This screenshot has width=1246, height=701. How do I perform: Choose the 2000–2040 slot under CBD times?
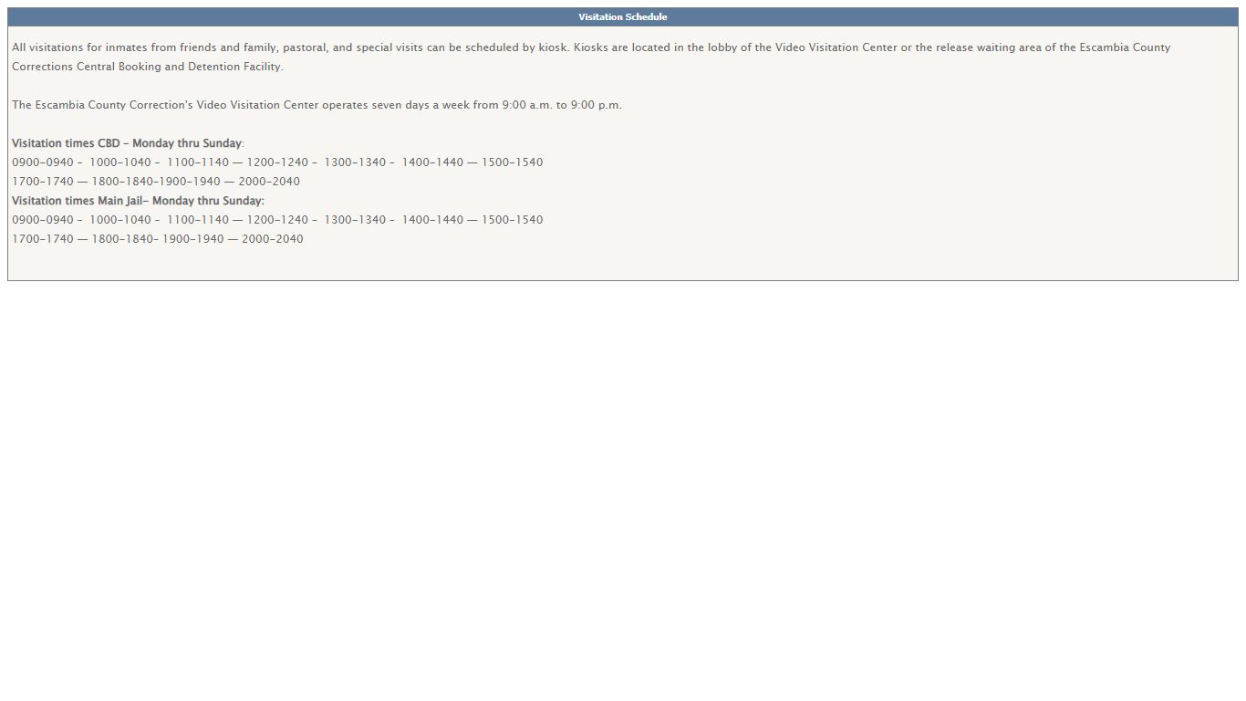[x=269, y=182]
